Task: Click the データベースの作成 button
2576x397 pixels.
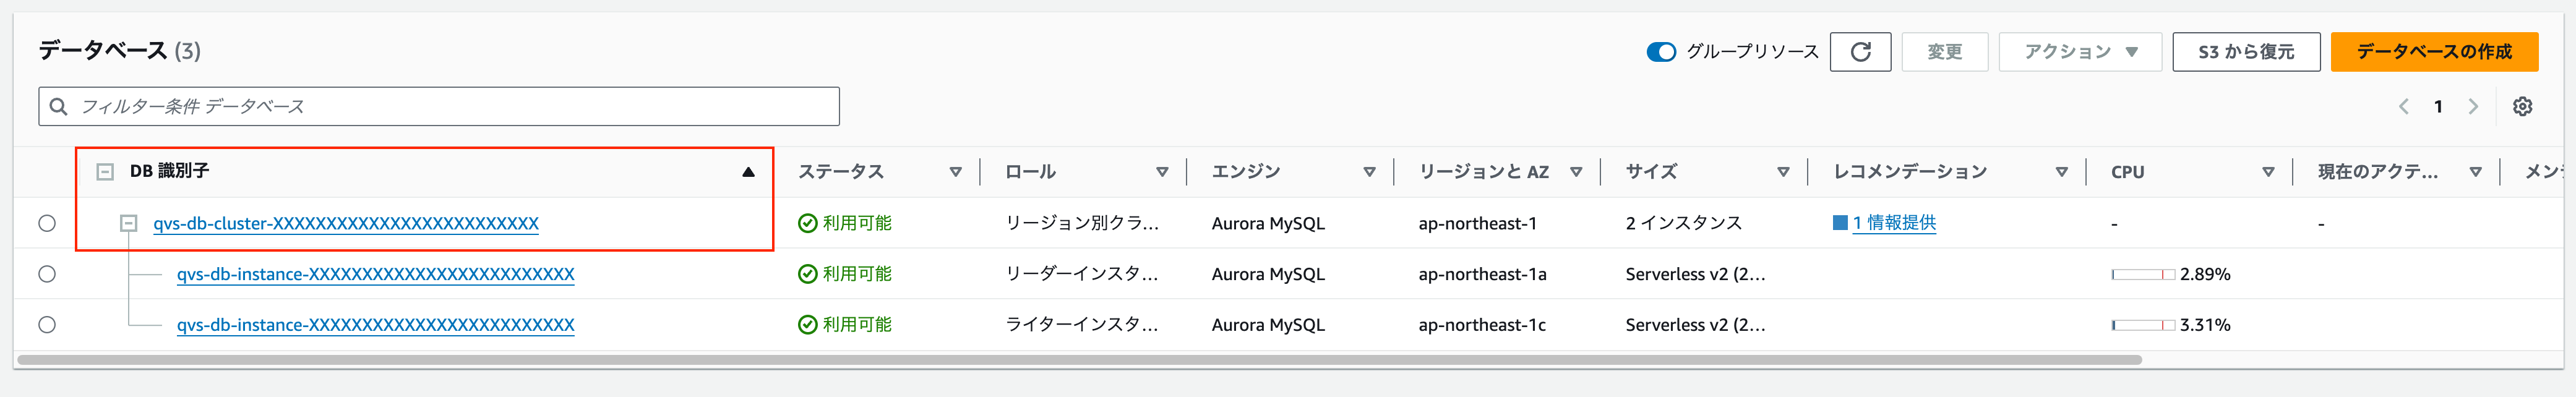Action: coord(2433,52)
